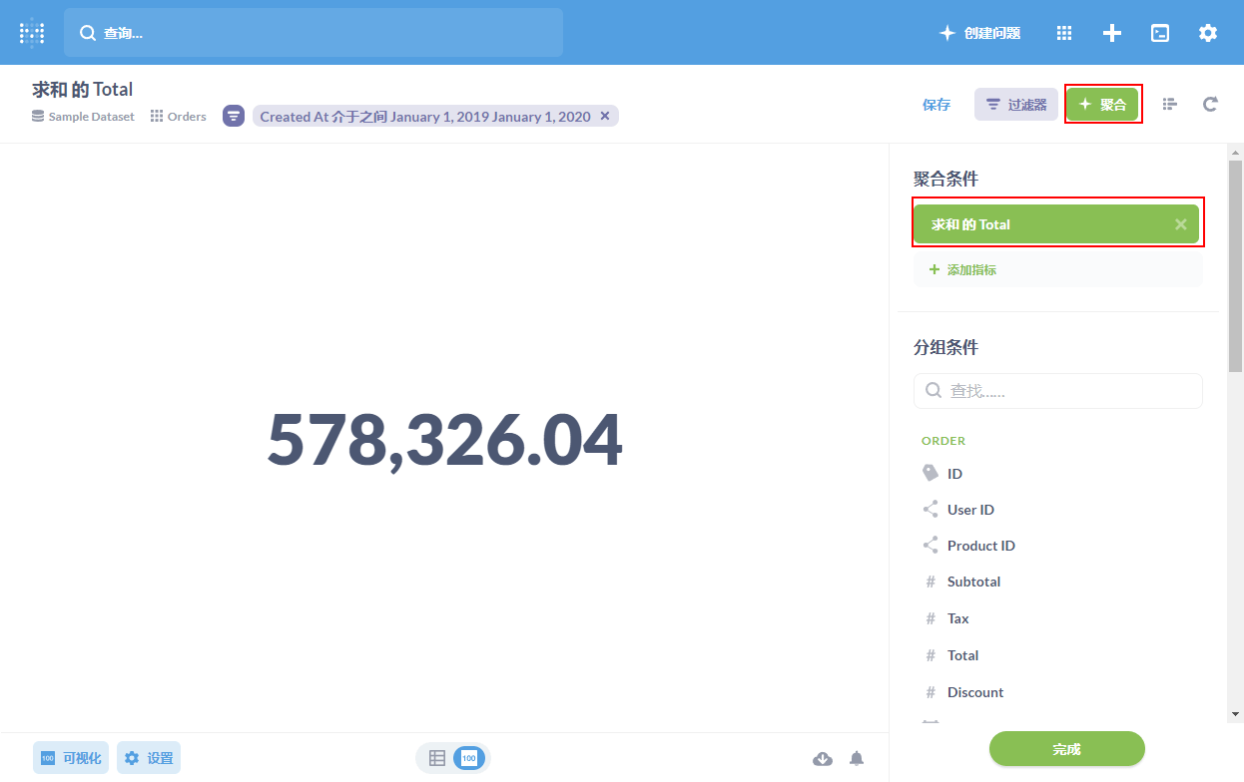The width and height of the screenshot is (1244, 782).
Task: Open the browse data grid icon
Action: pyautogui.click(x=1064, y=33)
